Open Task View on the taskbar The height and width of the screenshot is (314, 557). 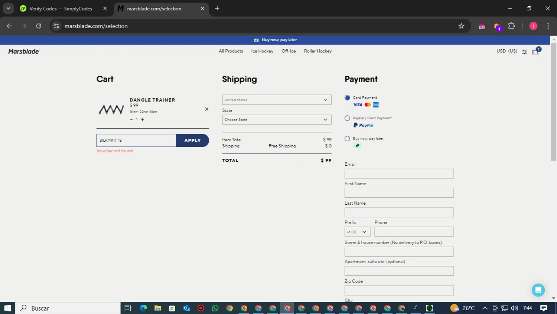tap(128, 308)
